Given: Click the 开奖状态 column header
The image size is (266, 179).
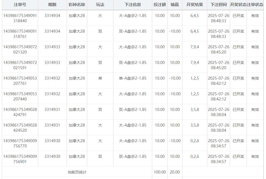Looking at the screenshot, I should tap(238, 5).
